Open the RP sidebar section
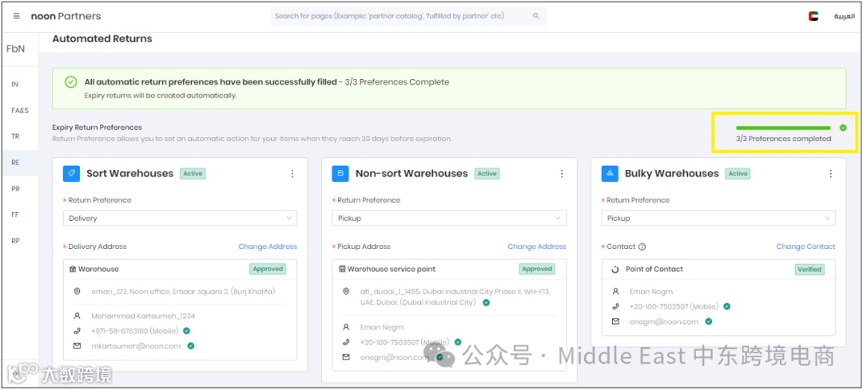 point(15,241)
